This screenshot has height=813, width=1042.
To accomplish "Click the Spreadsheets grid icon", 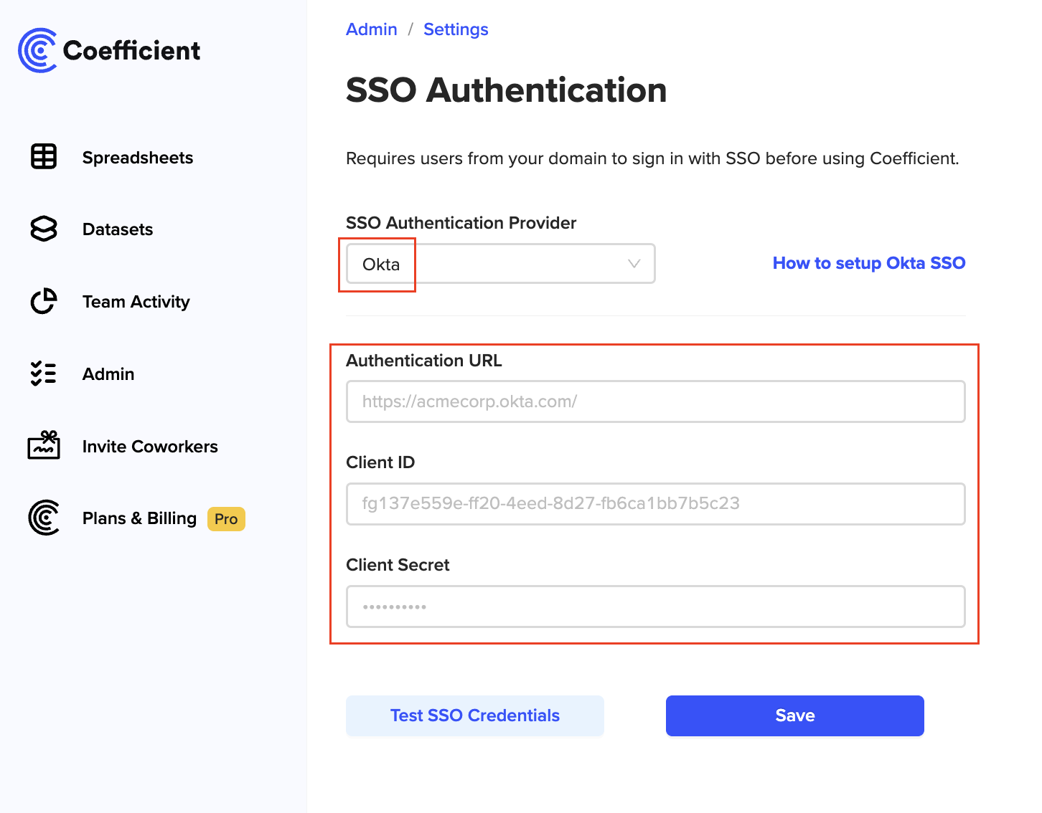I will (44, 156).
